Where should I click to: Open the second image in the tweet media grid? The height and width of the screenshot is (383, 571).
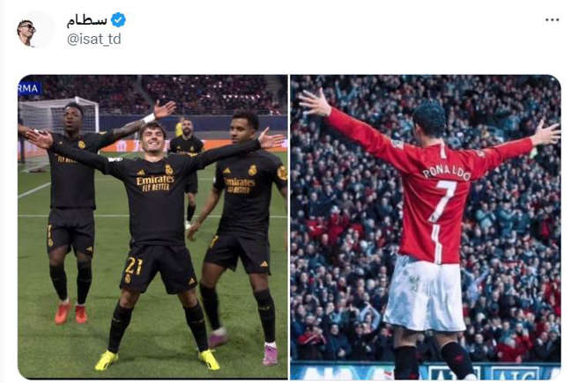coord(426,227)
